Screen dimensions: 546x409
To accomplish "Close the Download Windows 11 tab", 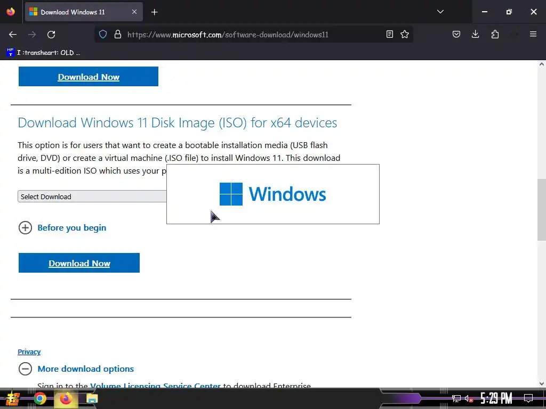I will pos(134,12).
